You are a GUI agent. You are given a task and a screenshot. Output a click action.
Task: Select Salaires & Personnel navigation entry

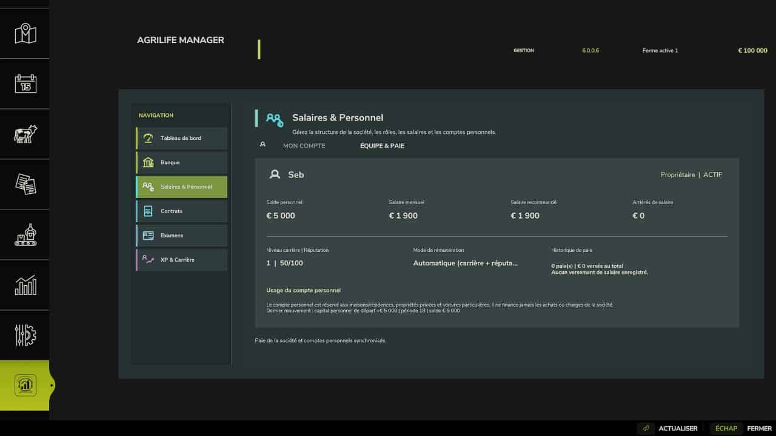[x=181, y=187]
